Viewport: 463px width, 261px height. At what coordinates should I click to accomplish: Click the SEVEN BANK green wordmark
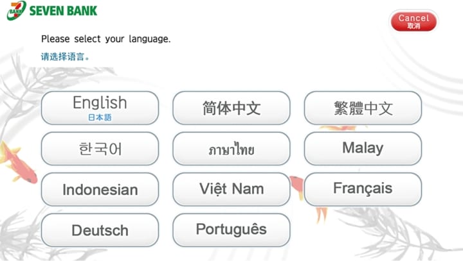pos(63,11)
